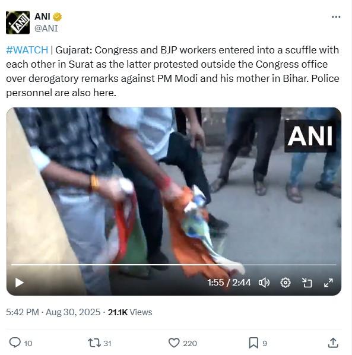Bookmark this post

coord(253,343)
